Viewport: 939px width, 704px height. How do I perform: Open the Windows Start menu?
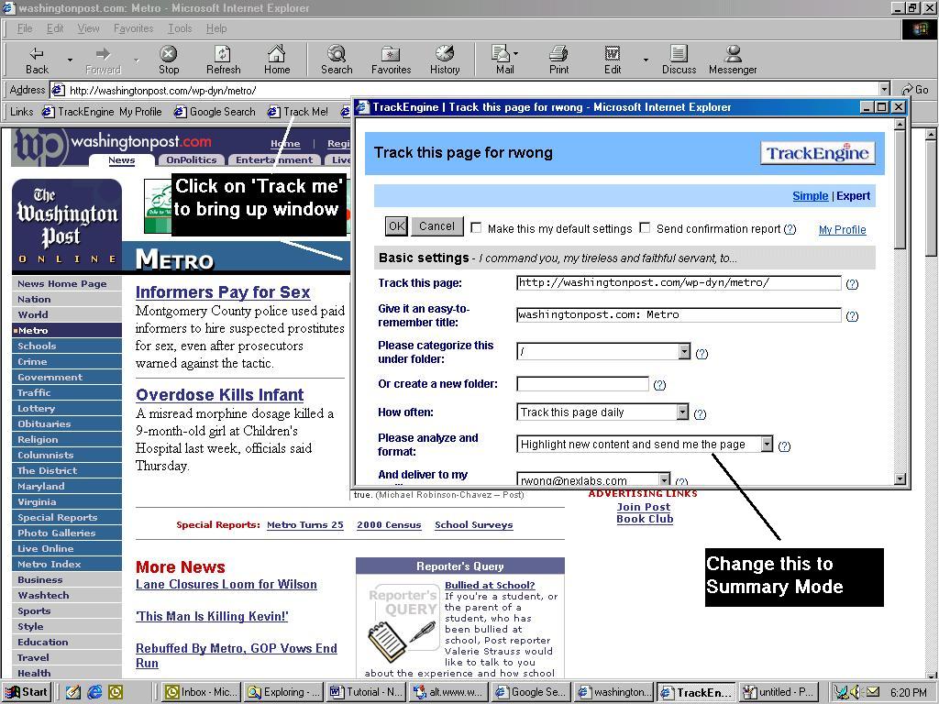coord(27,692)
